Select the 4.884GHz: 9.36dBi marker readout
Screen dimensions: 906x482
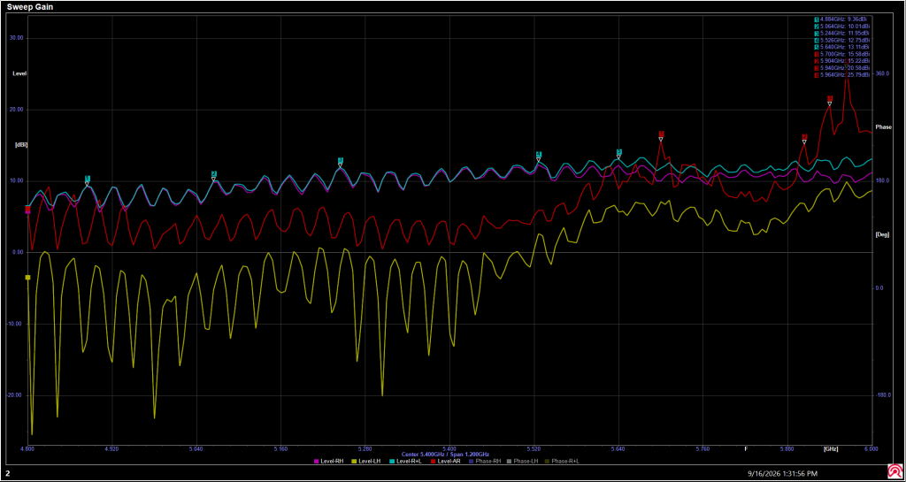[x=841, y=19]
